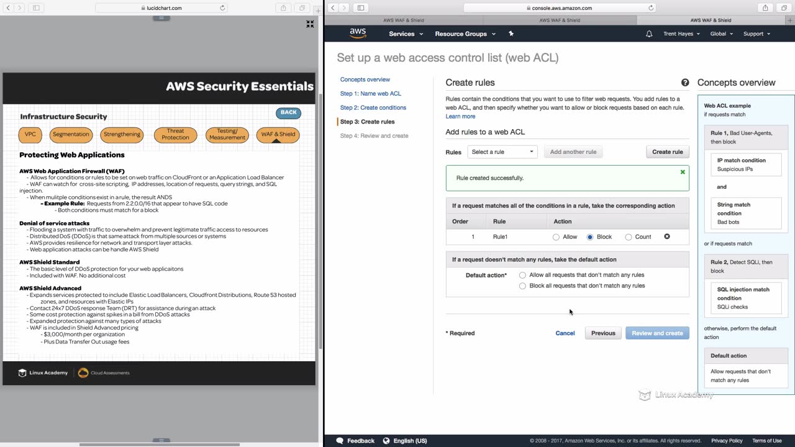The height and width of the screenshot is (447, 795).
Task: Go to Step 2: Create conditions
Action: [x=373, y=107]
